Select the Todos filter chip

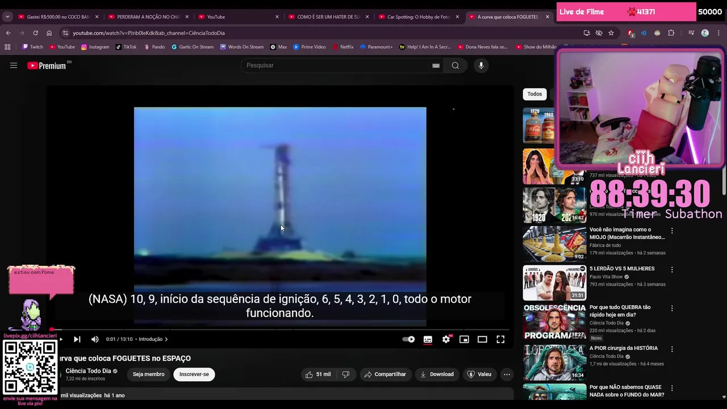(x=534, y=94)
